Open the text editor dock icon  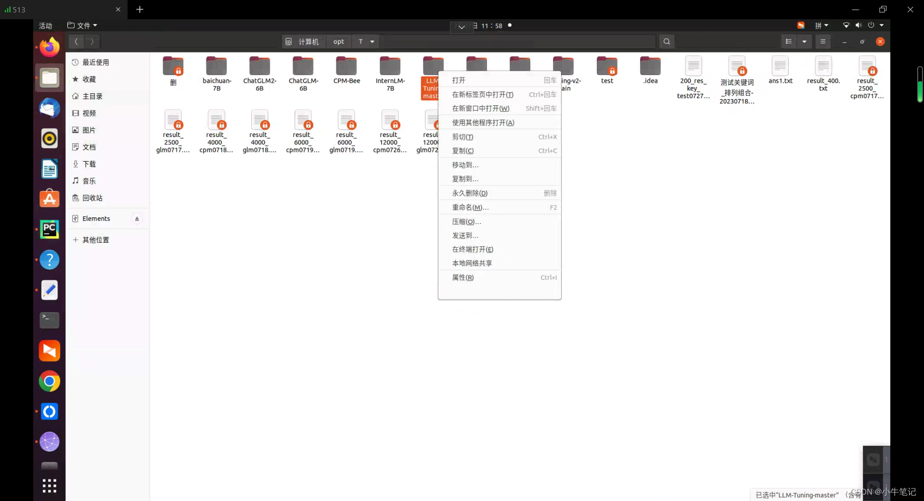pyautogui.click(x=50, y=290)
